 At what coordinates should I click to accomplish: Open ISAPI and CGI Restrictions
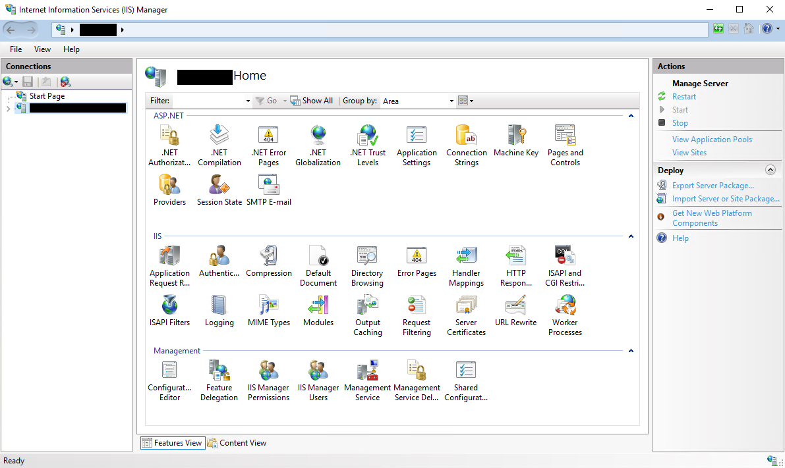tap(565, 266)
